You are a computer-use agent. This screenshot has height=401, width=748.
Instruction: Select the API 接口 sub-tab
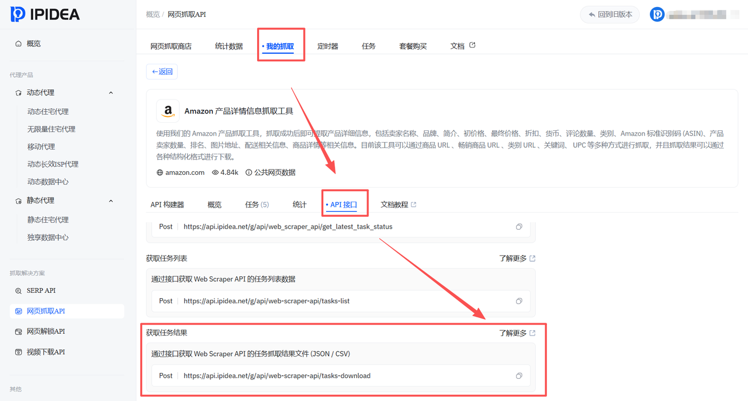pos(341,205)
